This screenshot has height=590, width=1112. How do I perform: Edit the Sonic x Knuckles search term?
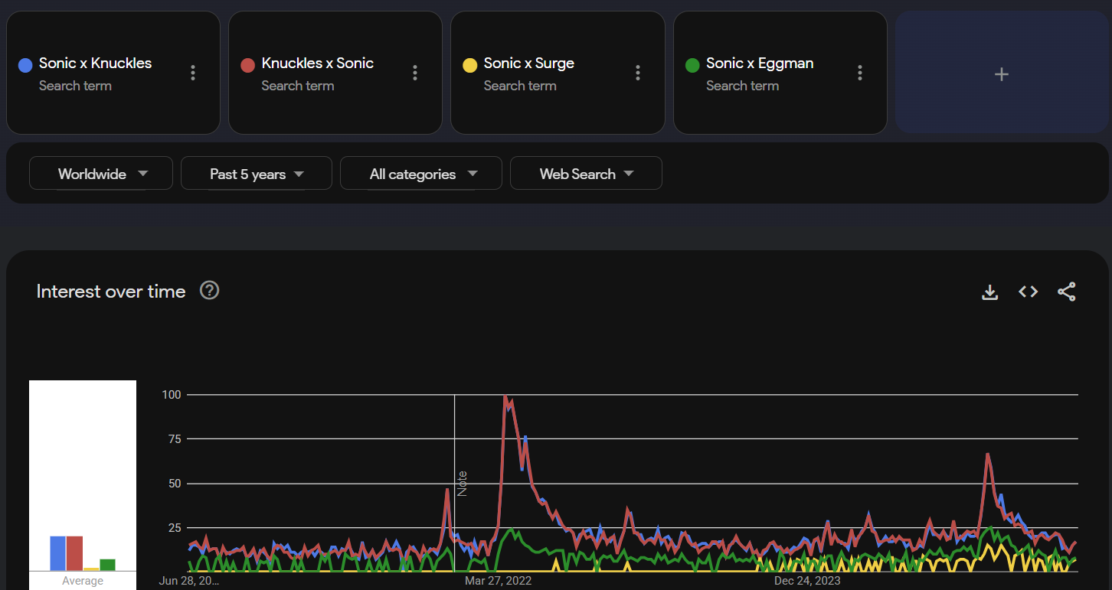click(x=96, y=64)
